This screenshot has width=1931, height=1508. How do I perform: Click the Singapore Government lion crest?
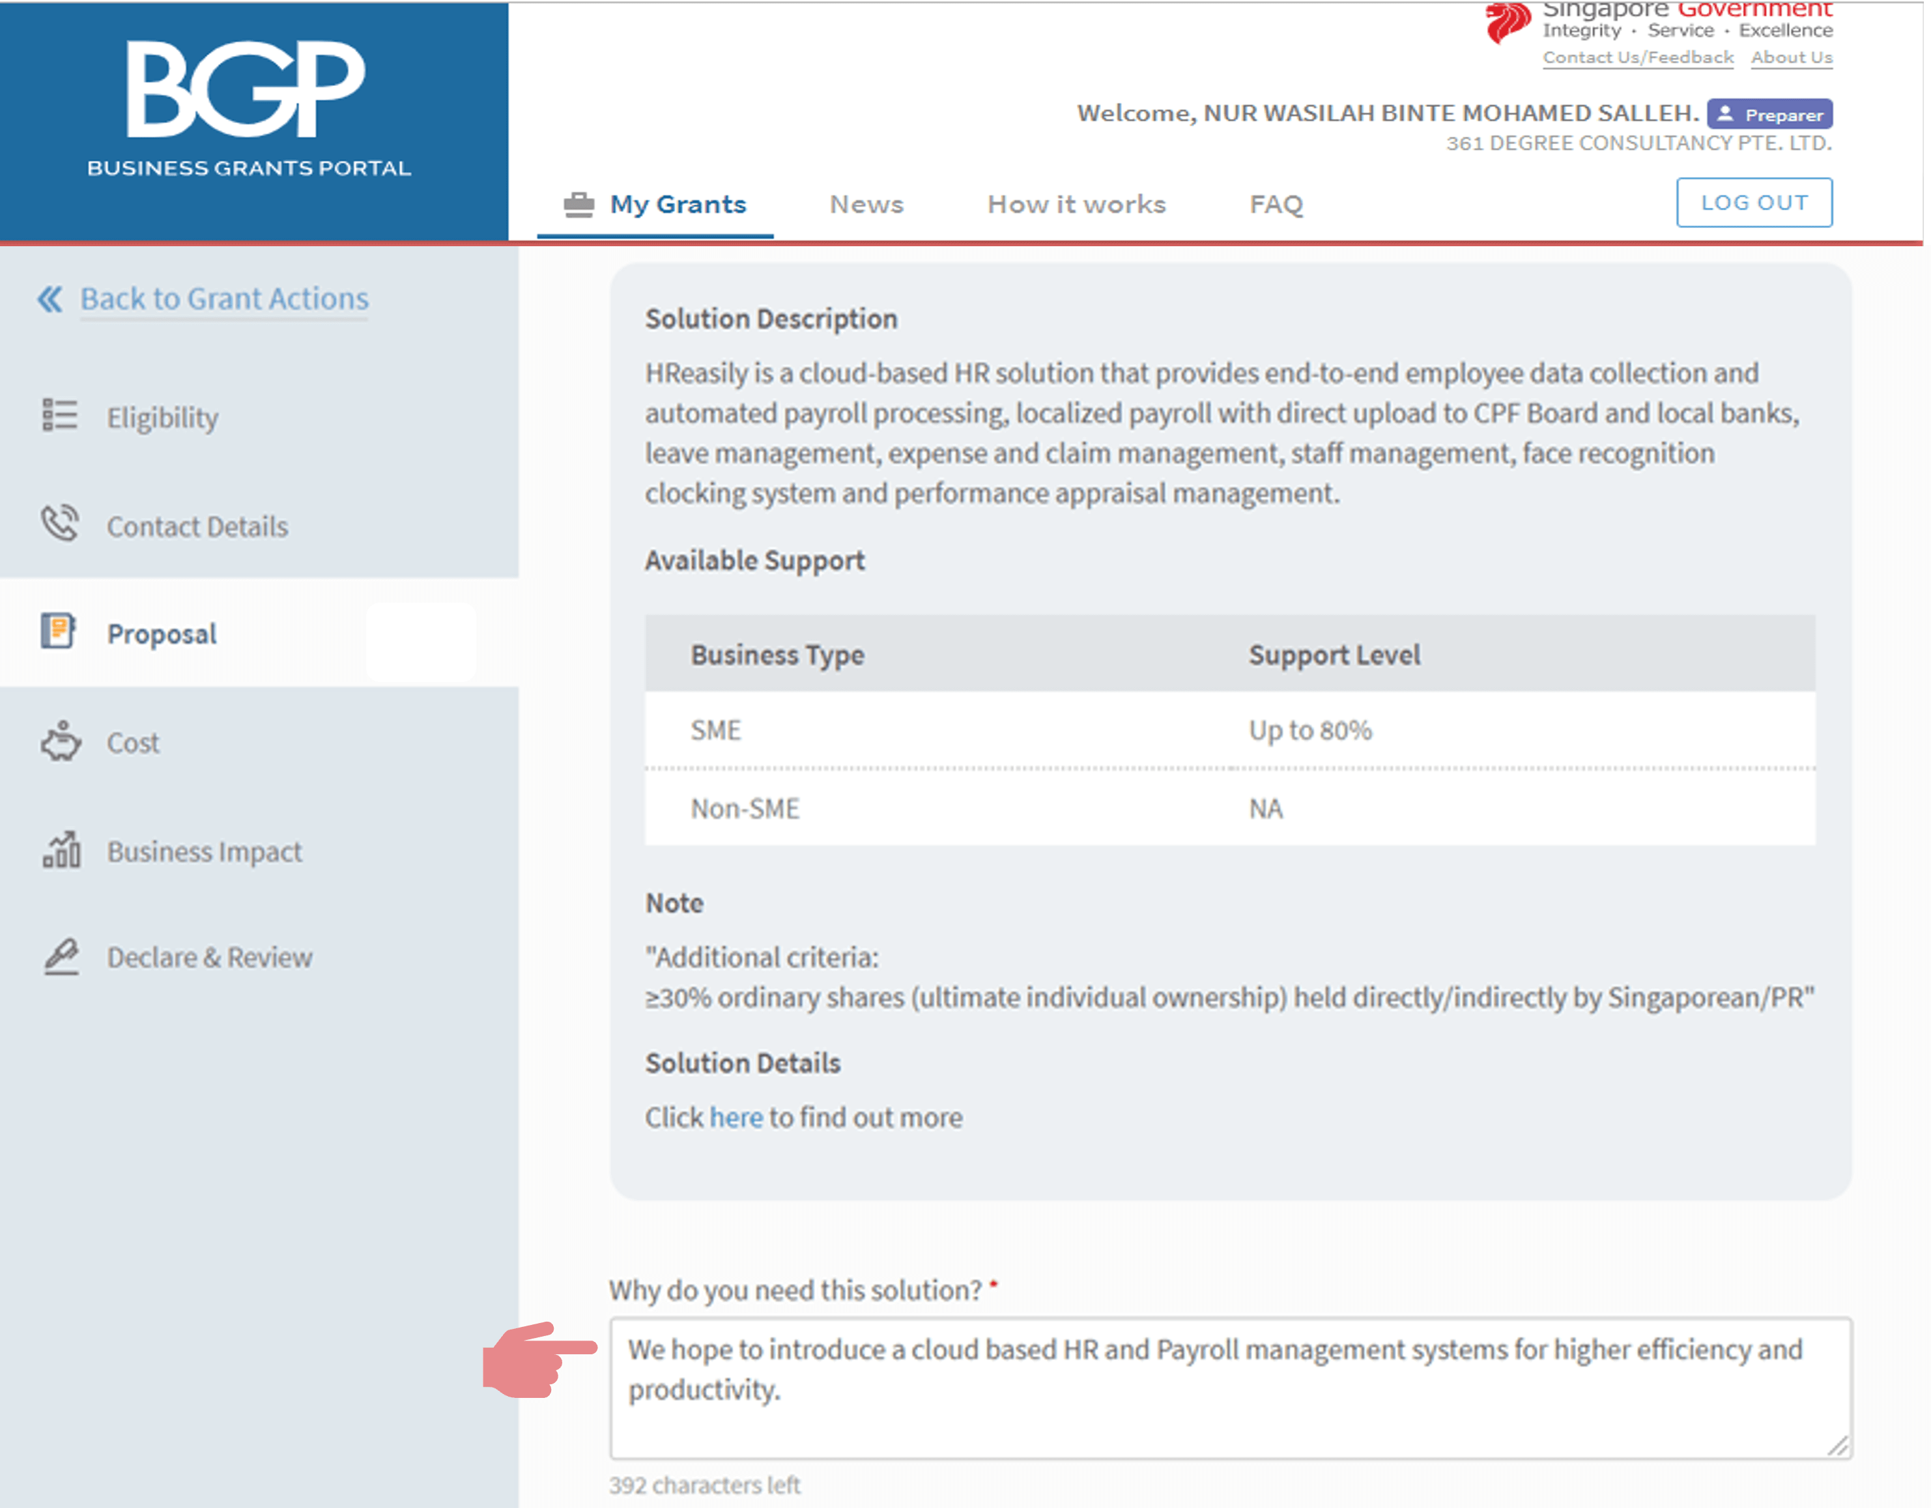pyautogui.click(x=1507, y=21)
